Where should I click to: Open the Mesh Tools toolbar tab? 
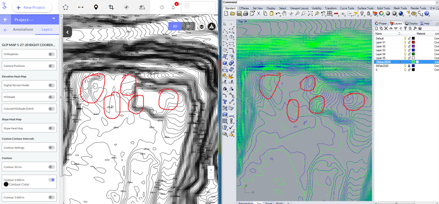[401, 8]
